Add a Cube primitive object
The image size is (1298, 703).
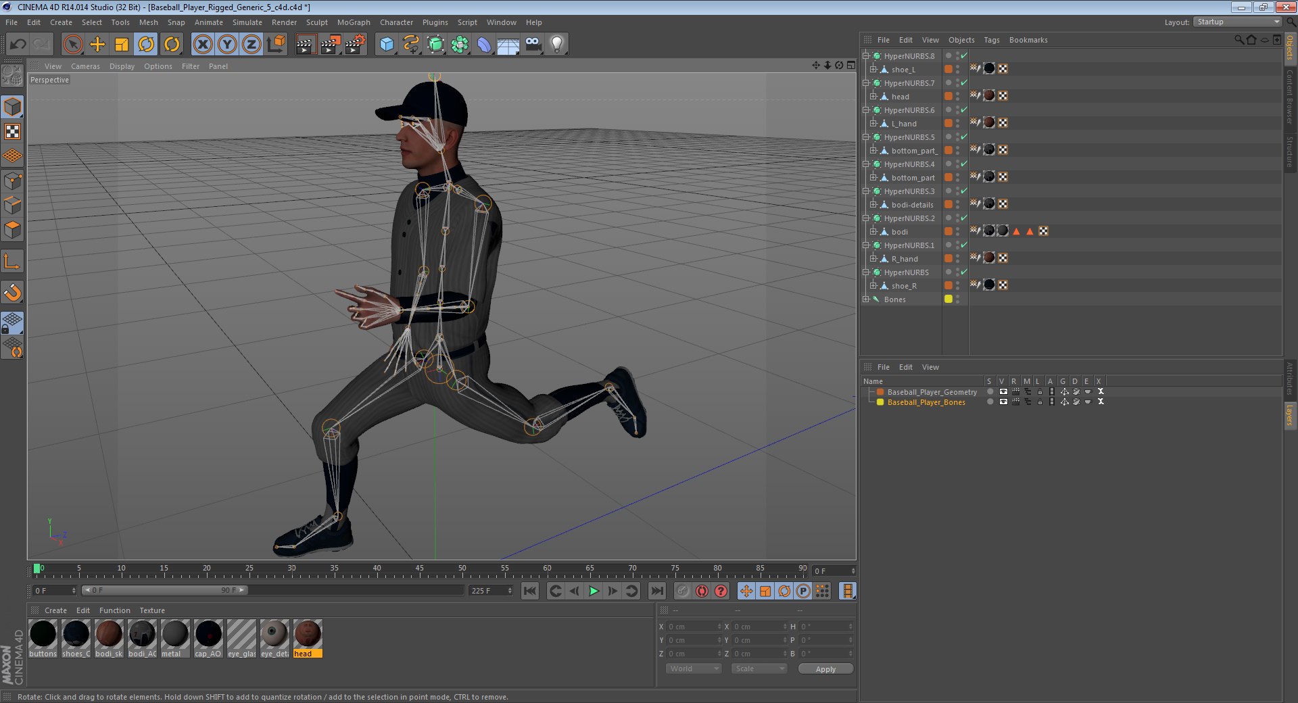pos(387,45)
